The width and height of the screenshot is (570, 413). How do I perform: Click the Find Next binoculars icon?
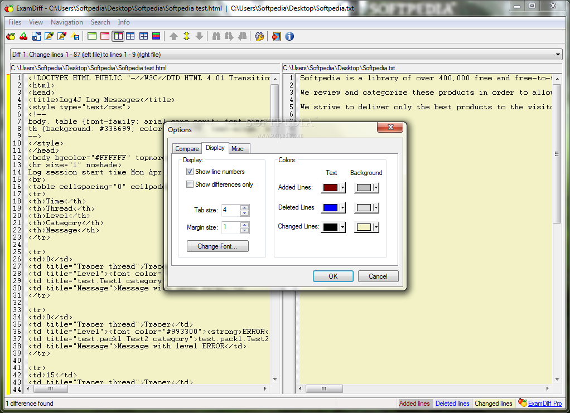(229, 36)
